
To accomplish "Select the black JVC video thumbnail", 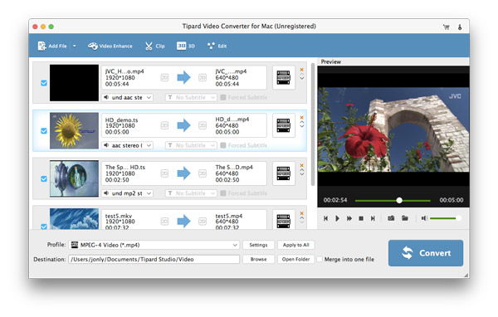I will tap(74, 83).
